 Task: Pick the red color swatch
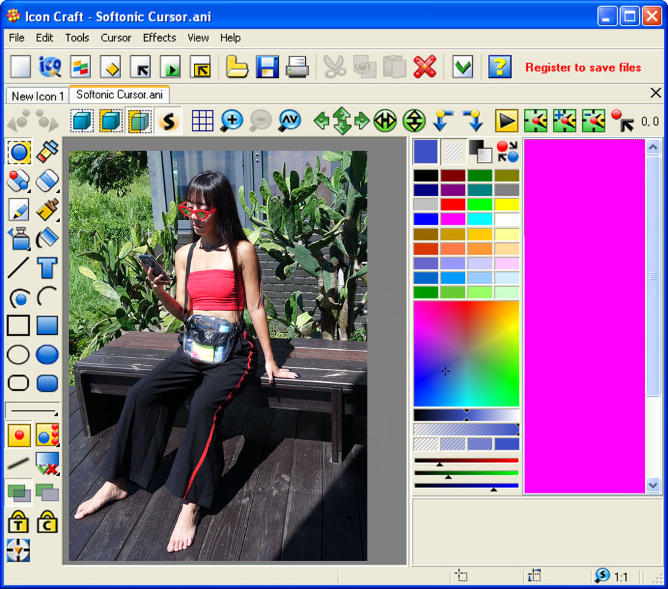point(453,204)
